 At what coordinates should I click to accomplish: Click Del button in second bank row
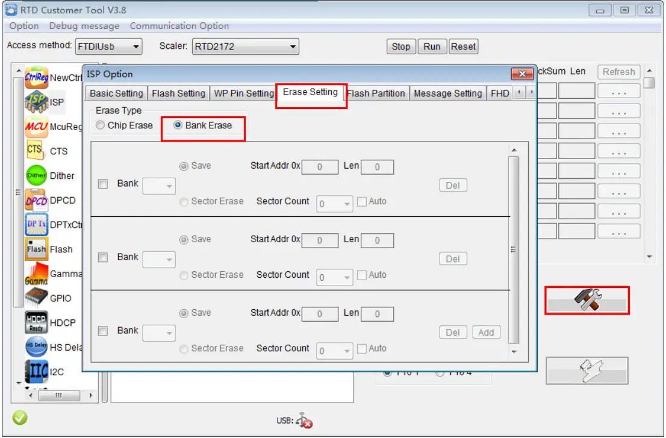click(x=453, y=258)
